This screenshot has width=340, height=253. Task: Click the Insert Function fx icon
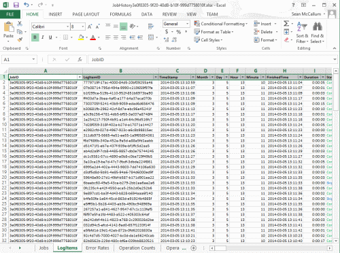coord(80,60)
